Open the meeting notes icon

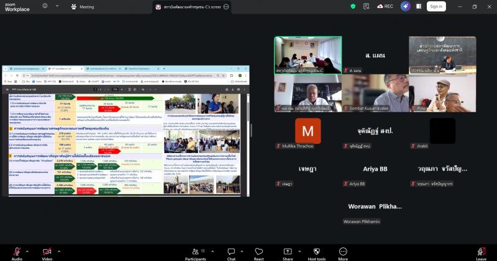click(366, 6)
